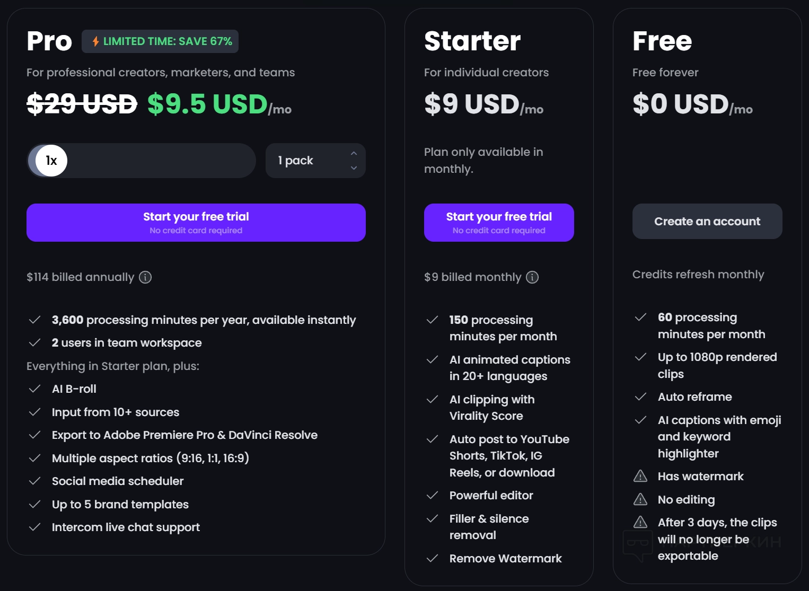Click the Pro plan heading
Screen dimensions: 809x591
point(49,41)
